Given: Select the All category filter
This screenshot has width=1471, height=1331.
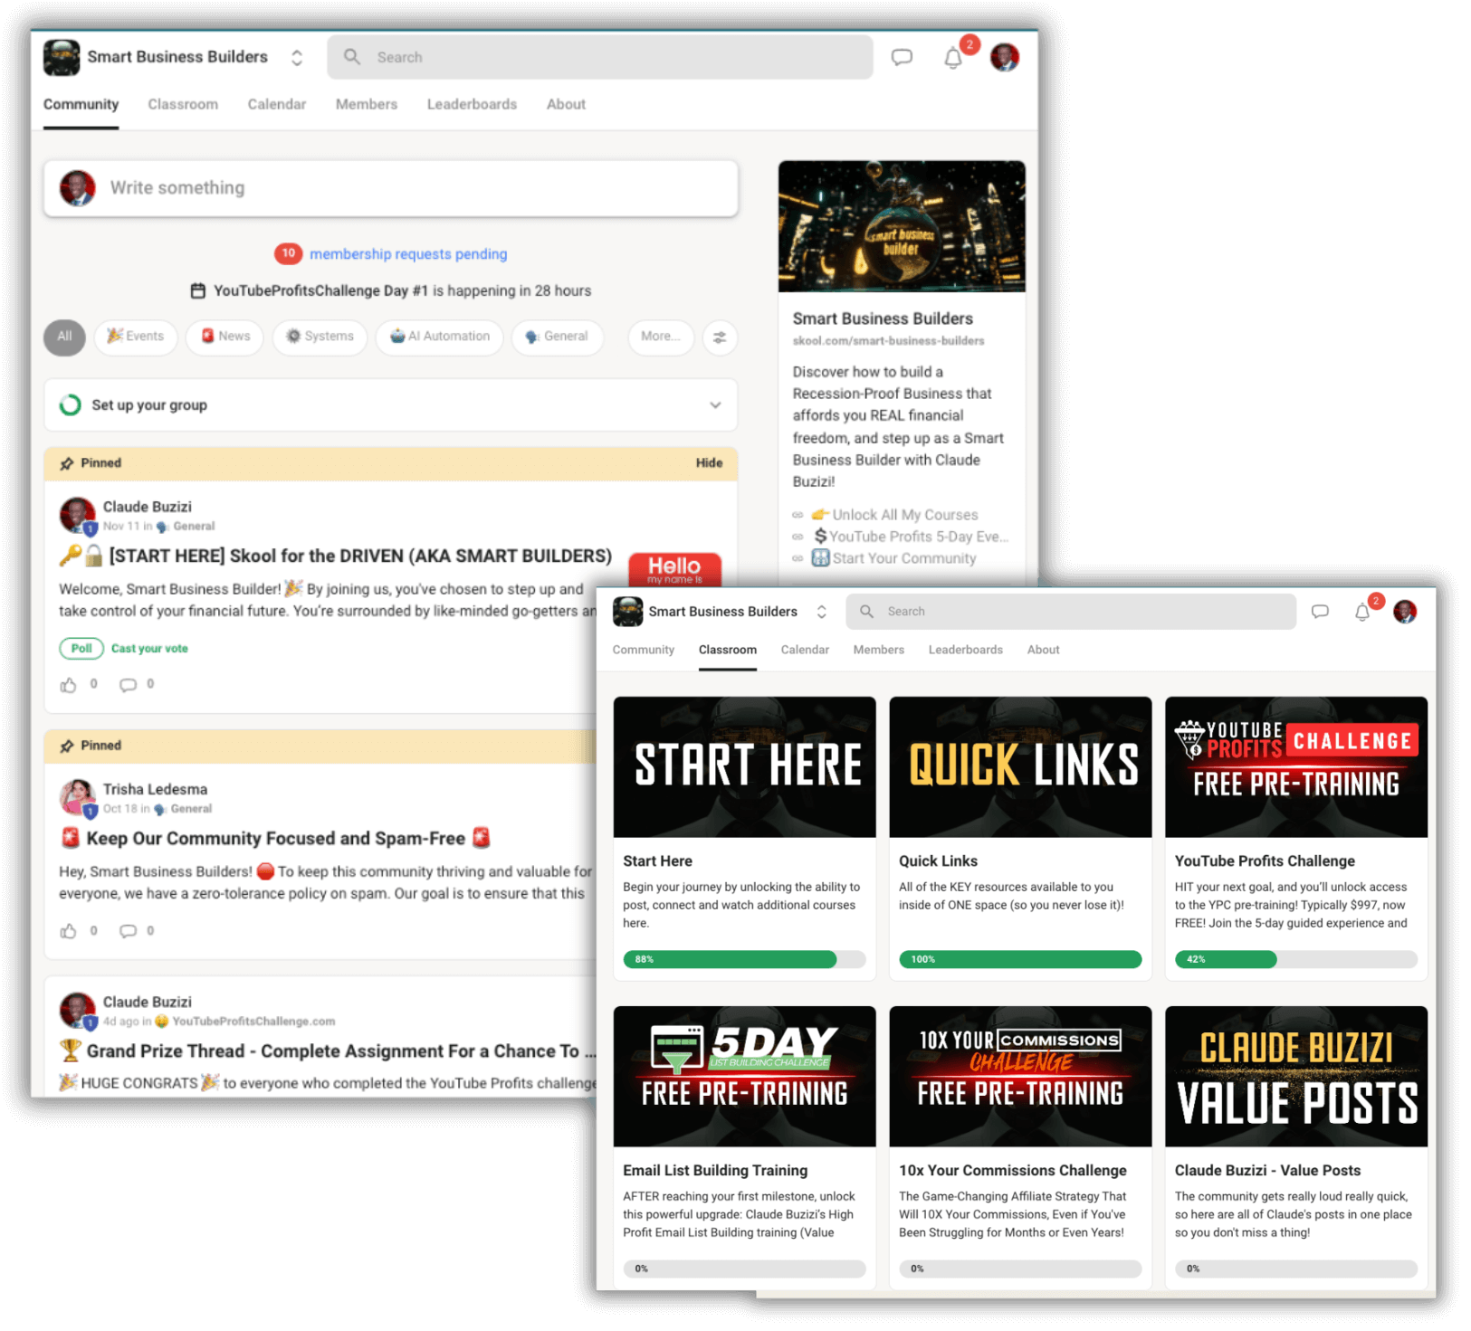Looking at the screenshot, I should (64, 337).
